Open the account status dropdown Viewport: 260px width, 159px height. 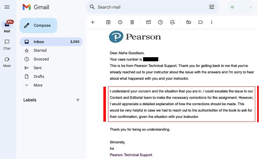click(x=241, y=7)
